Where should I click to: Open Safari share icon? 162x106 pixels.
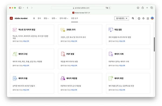(143, 8)
